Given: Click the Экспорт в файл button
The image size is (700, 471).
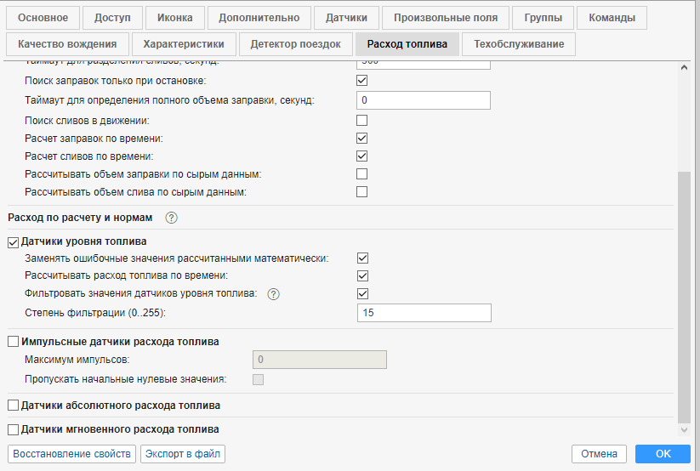Looking at the screenshot, I should click(183, 454).
